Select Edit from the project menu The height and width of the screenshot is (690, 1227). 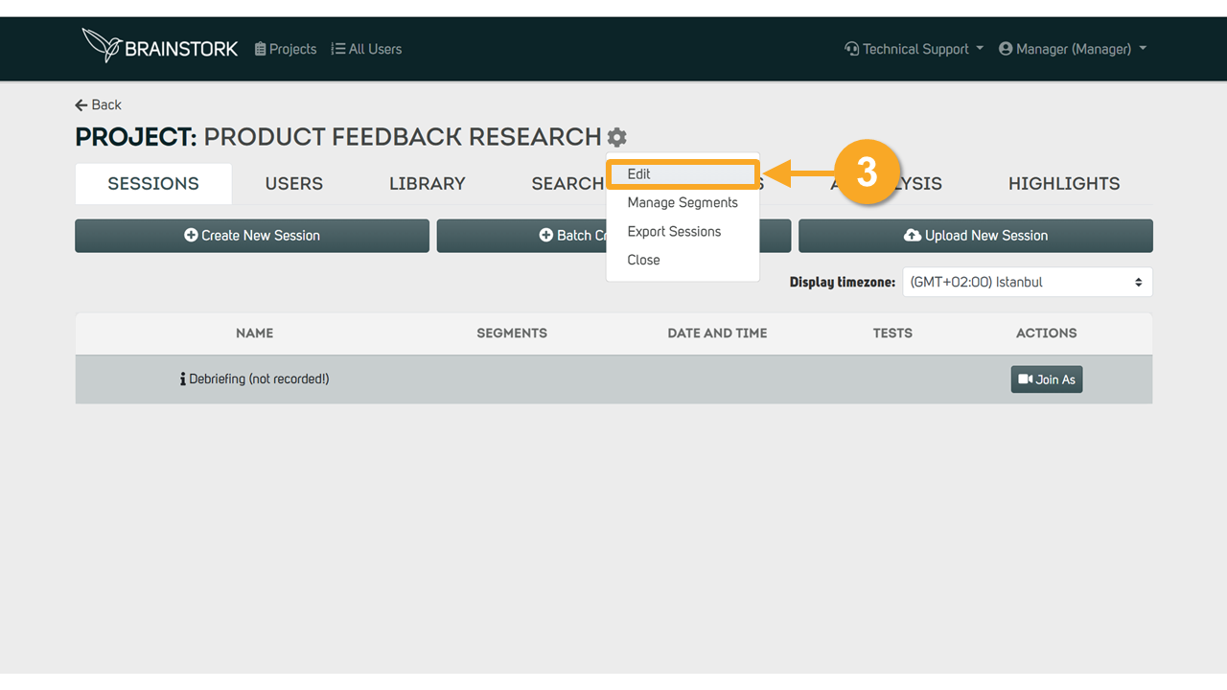[x=639, y=174]
